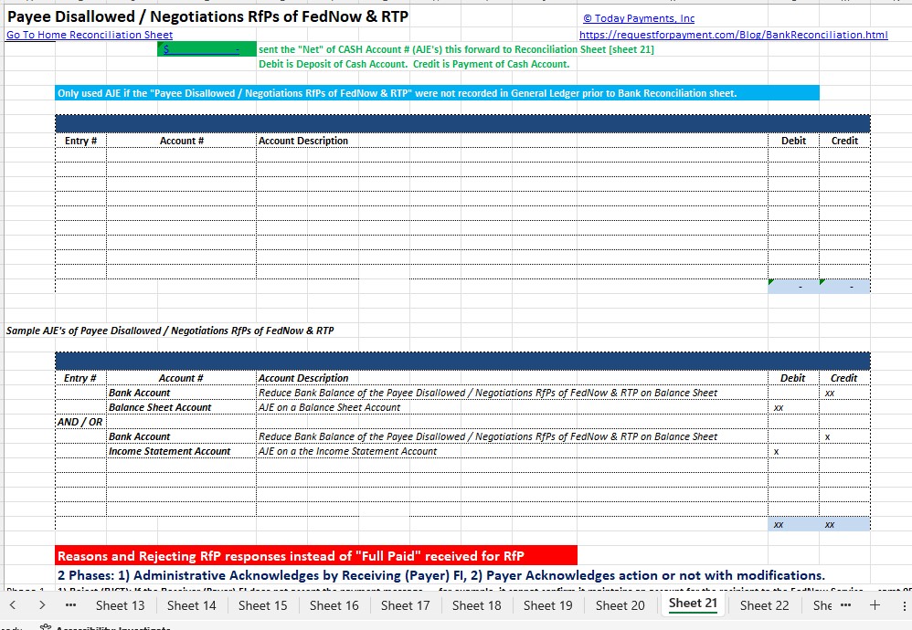Click the green dollar amount link cell
This screenshot has height=630, width=912.
pos(207,49)
